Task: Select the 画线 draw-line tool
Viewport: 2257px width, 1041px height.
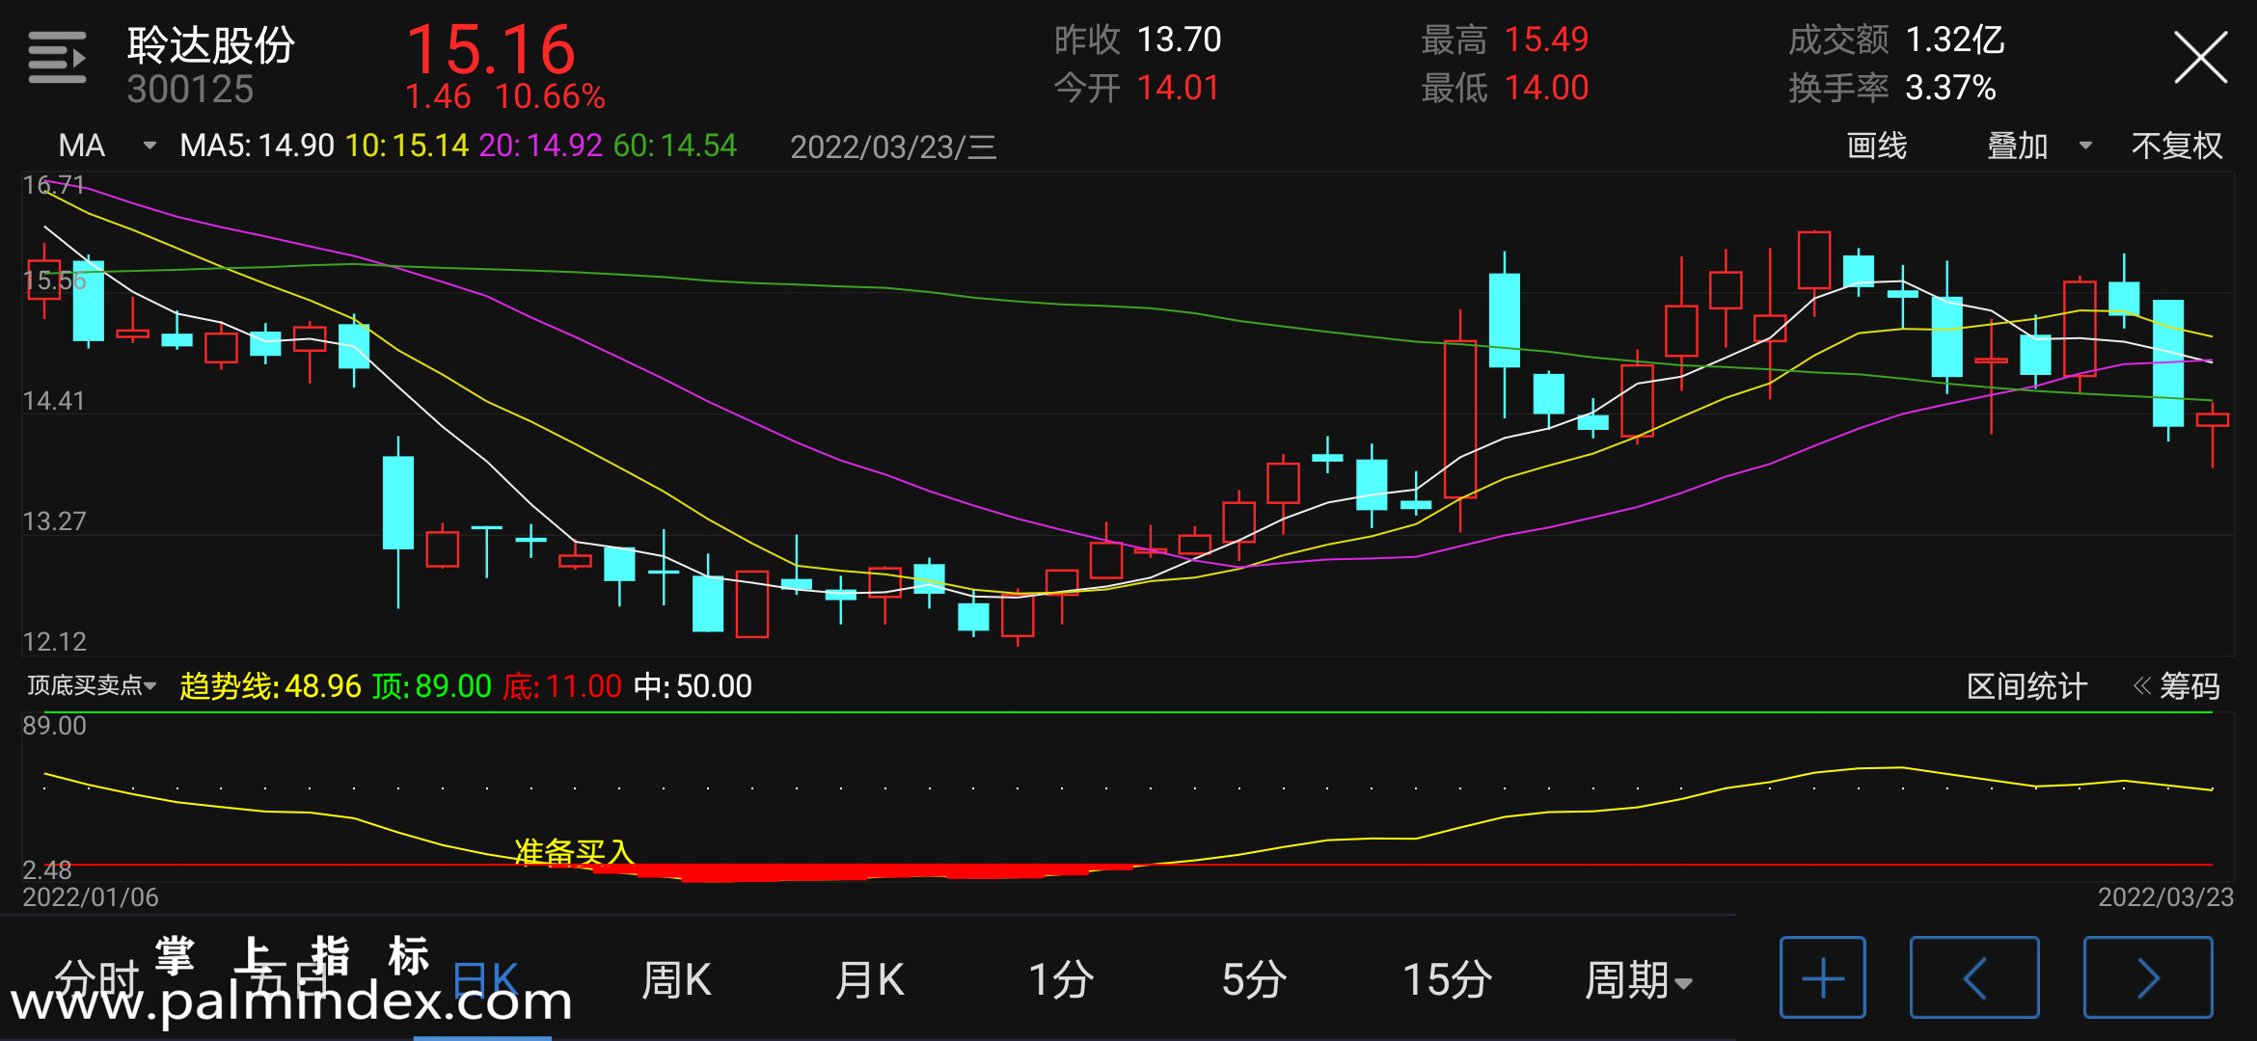Action: coord(1877,146)
